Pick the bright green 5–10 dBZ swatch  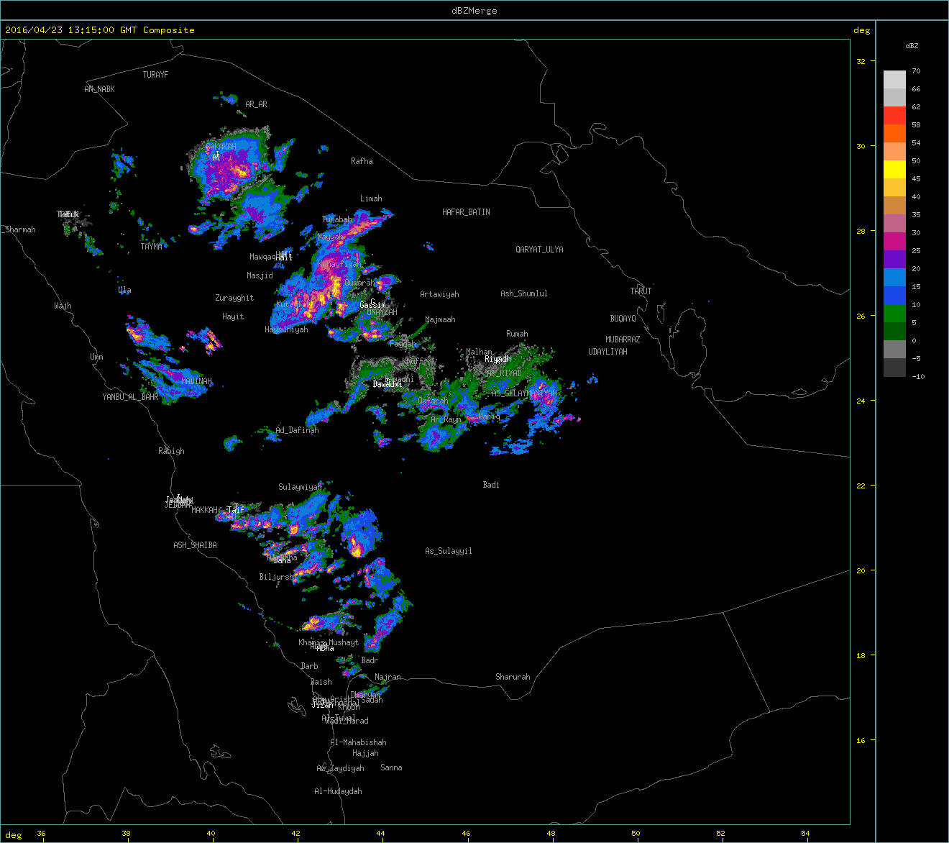coord(894,313)
